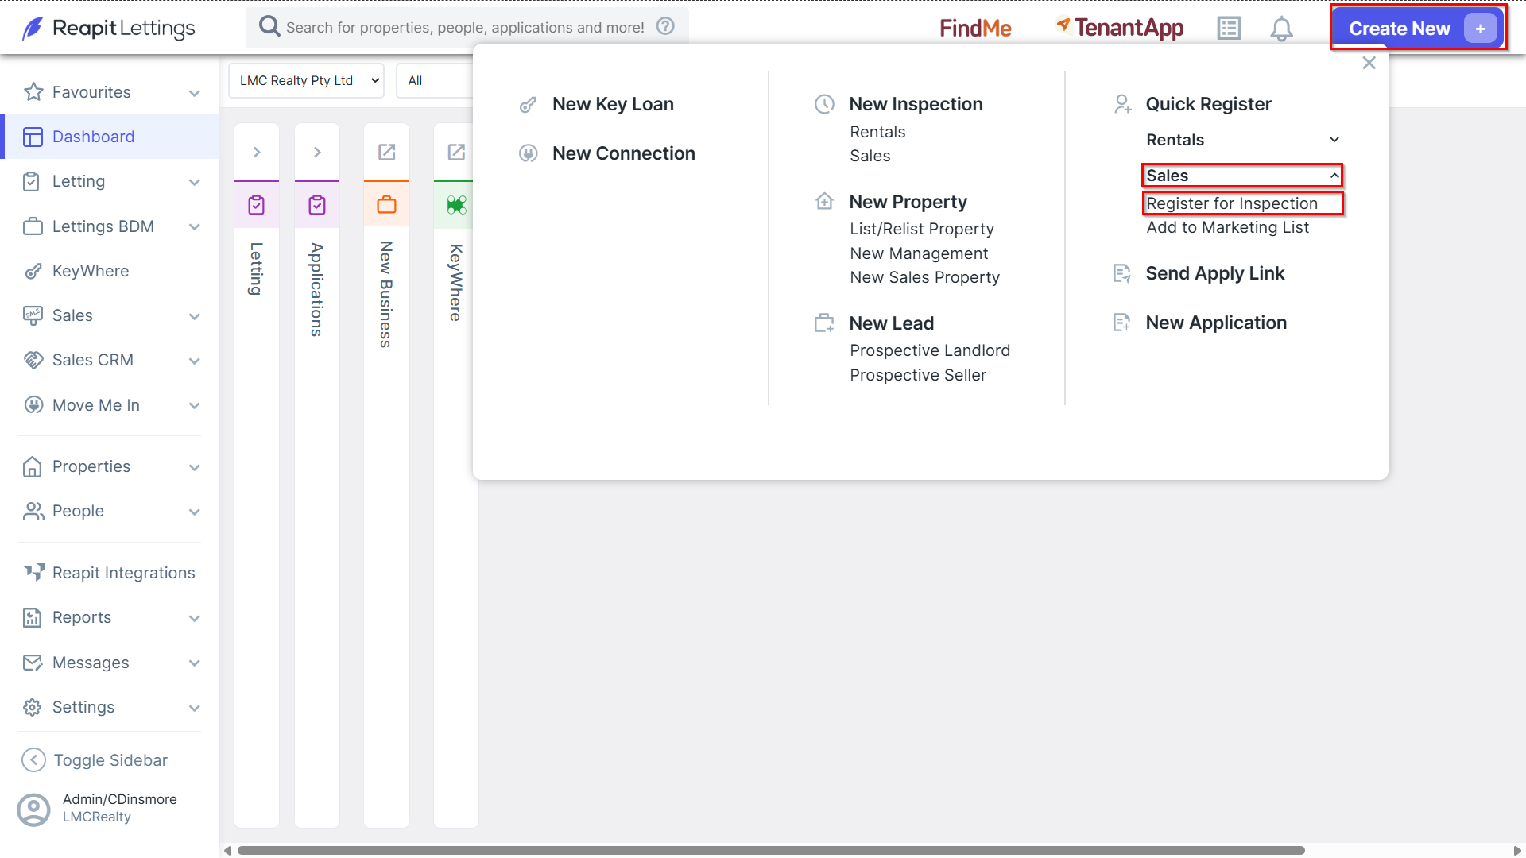
Task: Choose Rentals under New Inspection
Action: [877, 132]
